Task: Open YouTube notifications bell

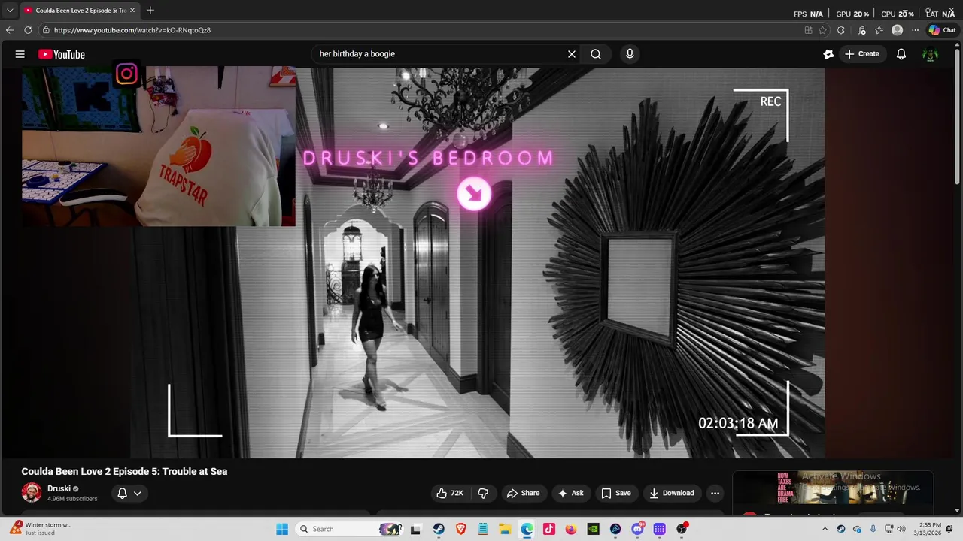Action: pos(901,54)
